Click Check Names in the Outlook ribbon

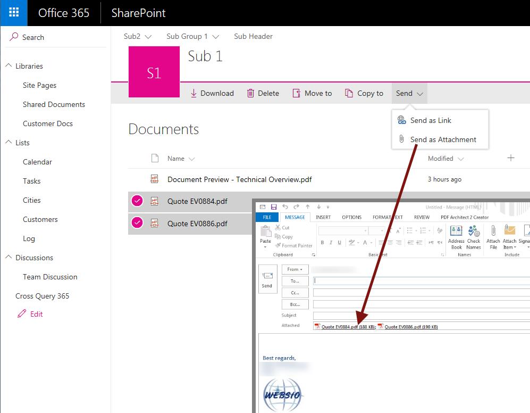click(474, 238)
